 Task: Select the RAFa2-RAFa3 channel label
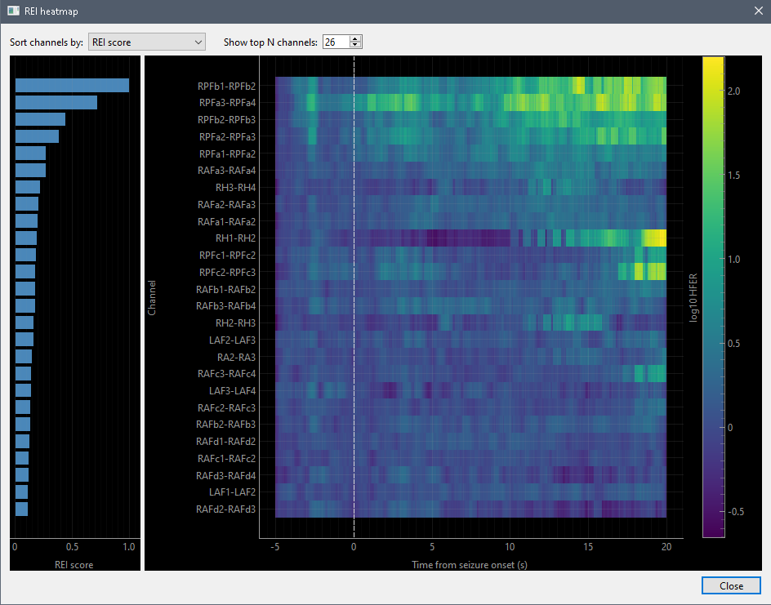pyautogui.click(x=226, y=204)
